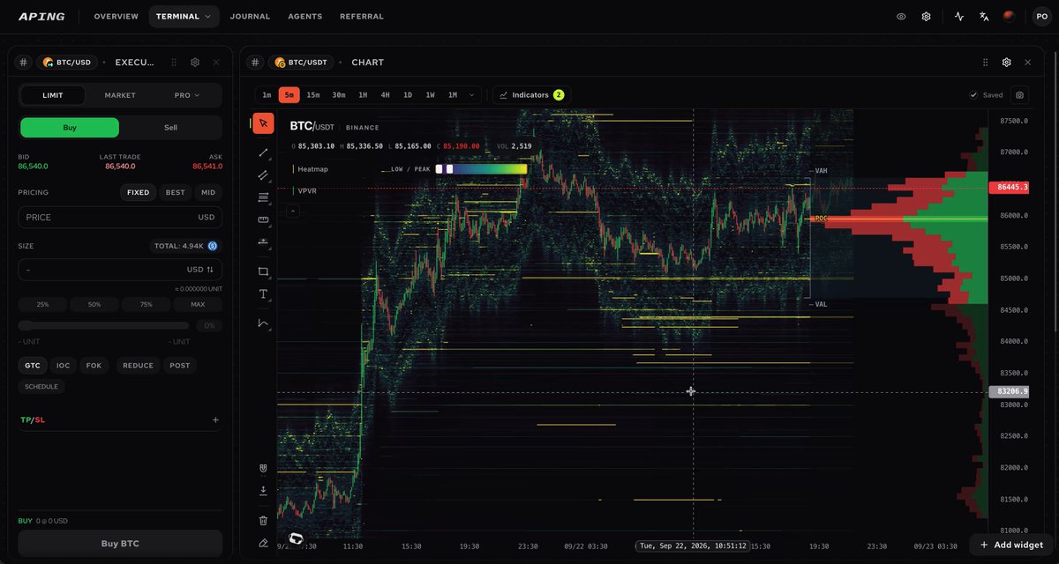Select the eraser tool

point(263,543)
